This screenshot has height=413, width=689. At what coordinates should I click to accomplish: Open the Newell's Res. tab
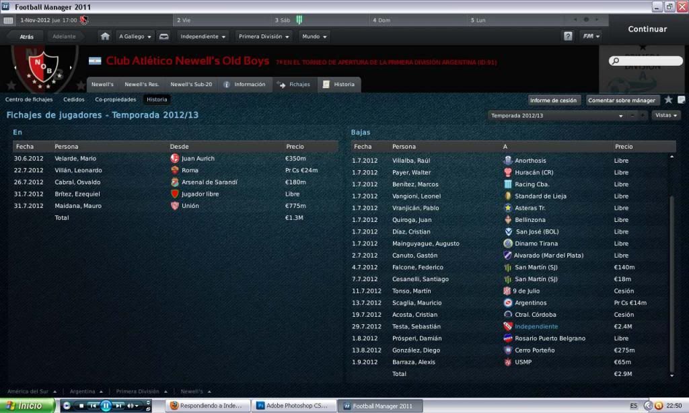pyautogui.click(x=141, y=84)
